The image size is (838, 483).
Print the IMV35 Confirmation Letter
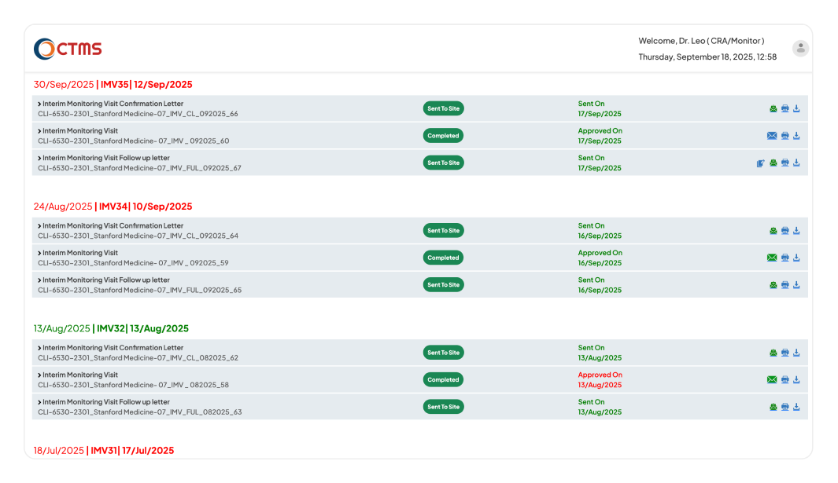coord(784,108)
